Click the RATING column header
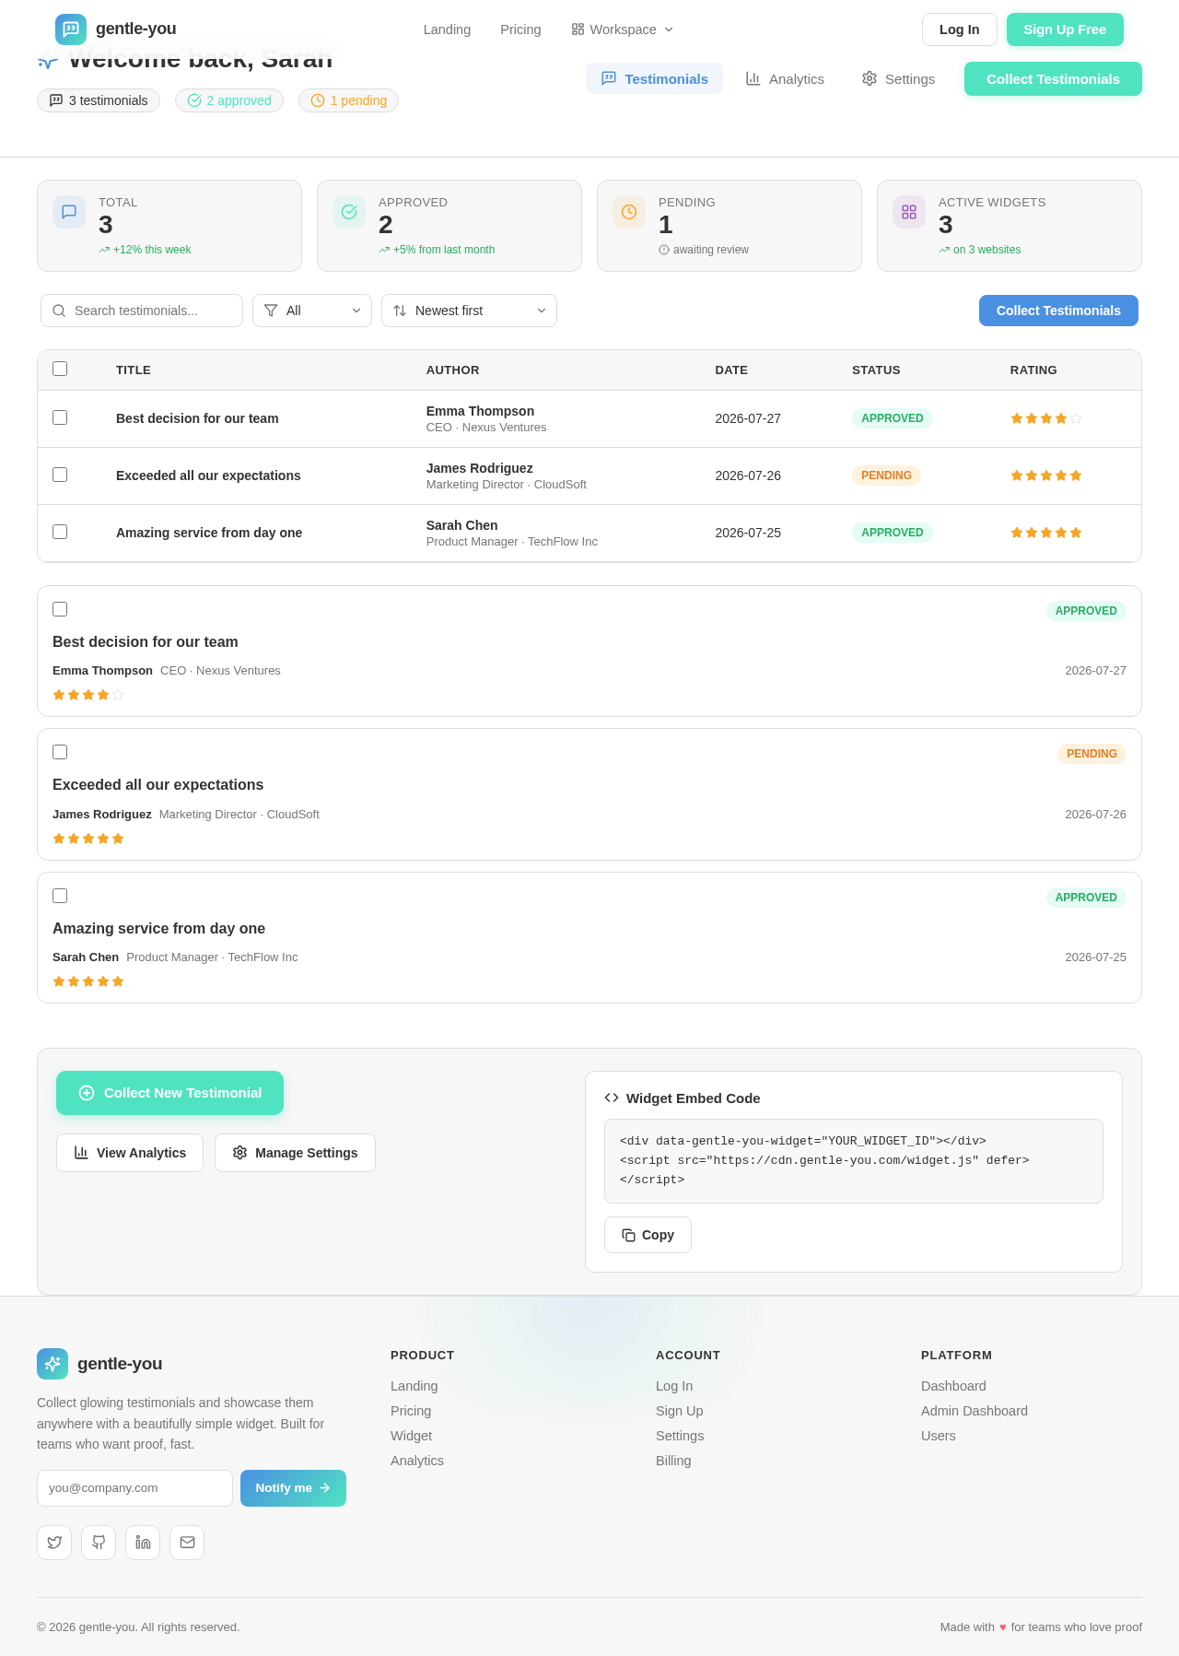 coord(1033,370)
